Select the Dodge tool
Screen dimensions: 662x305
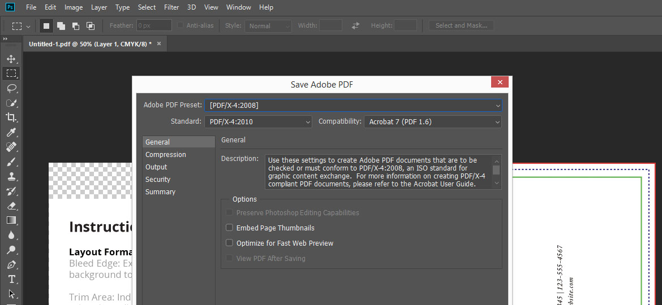click(x=11, y=250)
